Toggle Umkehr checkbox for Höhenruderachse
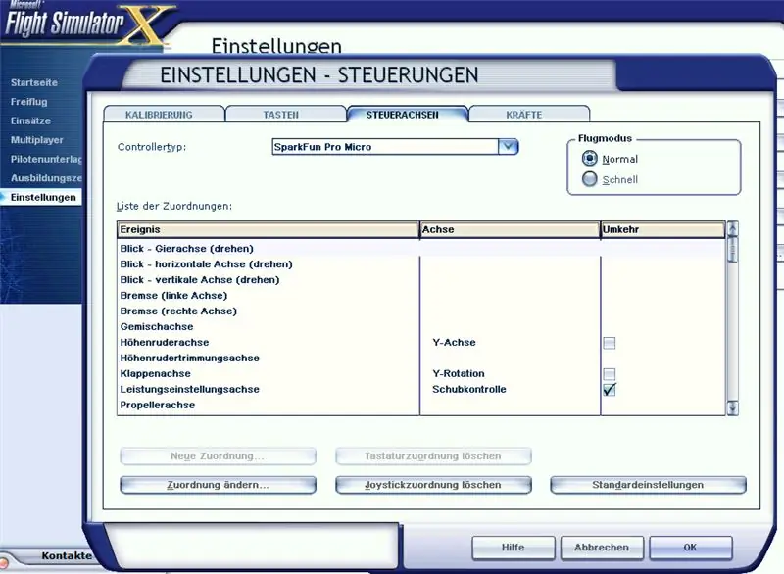The width and height of the screenshot is (784, 574). pyautogui.click(x=609, y=343)
